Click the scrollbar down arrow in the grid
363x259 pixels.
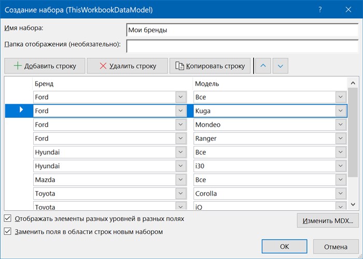[353, 205]
